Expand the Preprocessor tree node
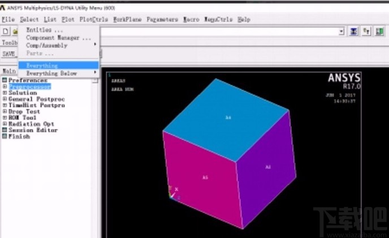The height and width of the screenshot is (238, 389). (x=5, y=86)
